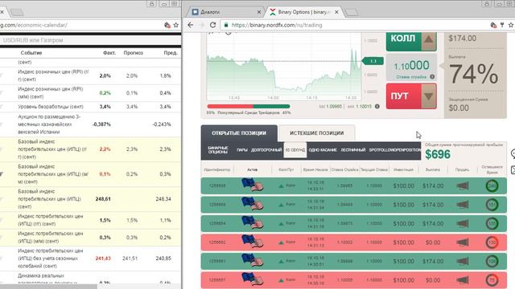Click the 1.1 price marker on chart

tap(373, 61)
